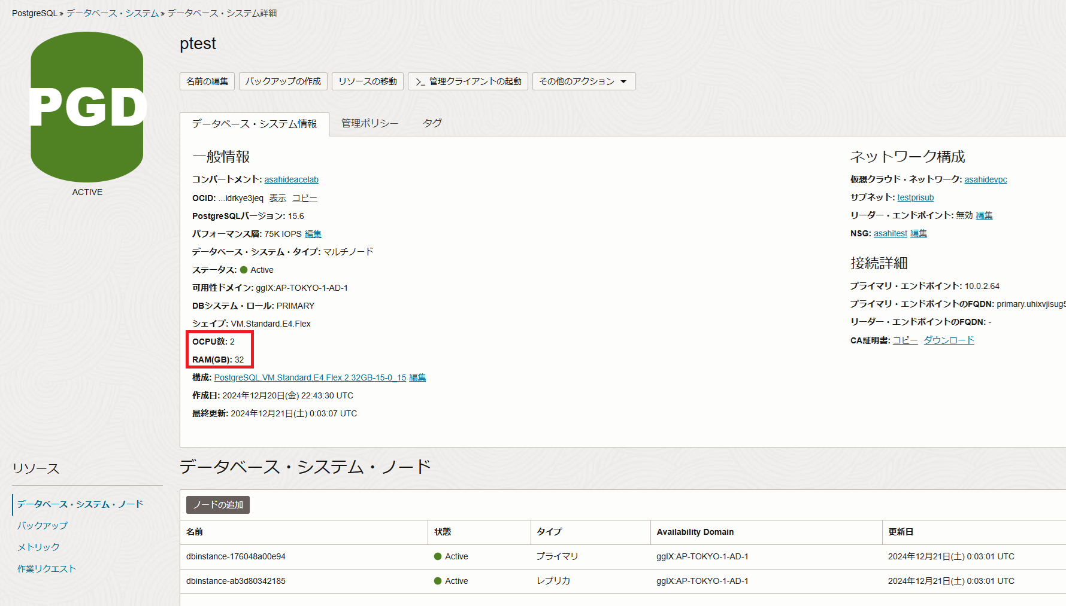Download the CA証明書 with ダウンロード link
1066x606 pixels.
click(x=949, y=340)
